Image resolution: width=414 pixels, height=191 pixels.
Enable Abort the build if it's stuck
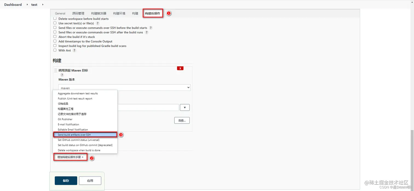55,37
